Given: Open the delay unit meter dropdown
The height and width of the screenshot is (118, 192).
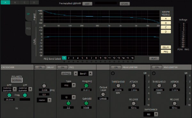Looking at the screenshot, I should [x=50, y=100].
